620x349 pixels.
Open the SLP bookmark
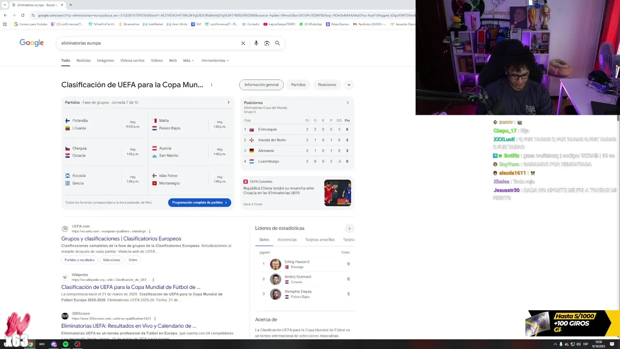pyautogui.click(x=196, y=24)
